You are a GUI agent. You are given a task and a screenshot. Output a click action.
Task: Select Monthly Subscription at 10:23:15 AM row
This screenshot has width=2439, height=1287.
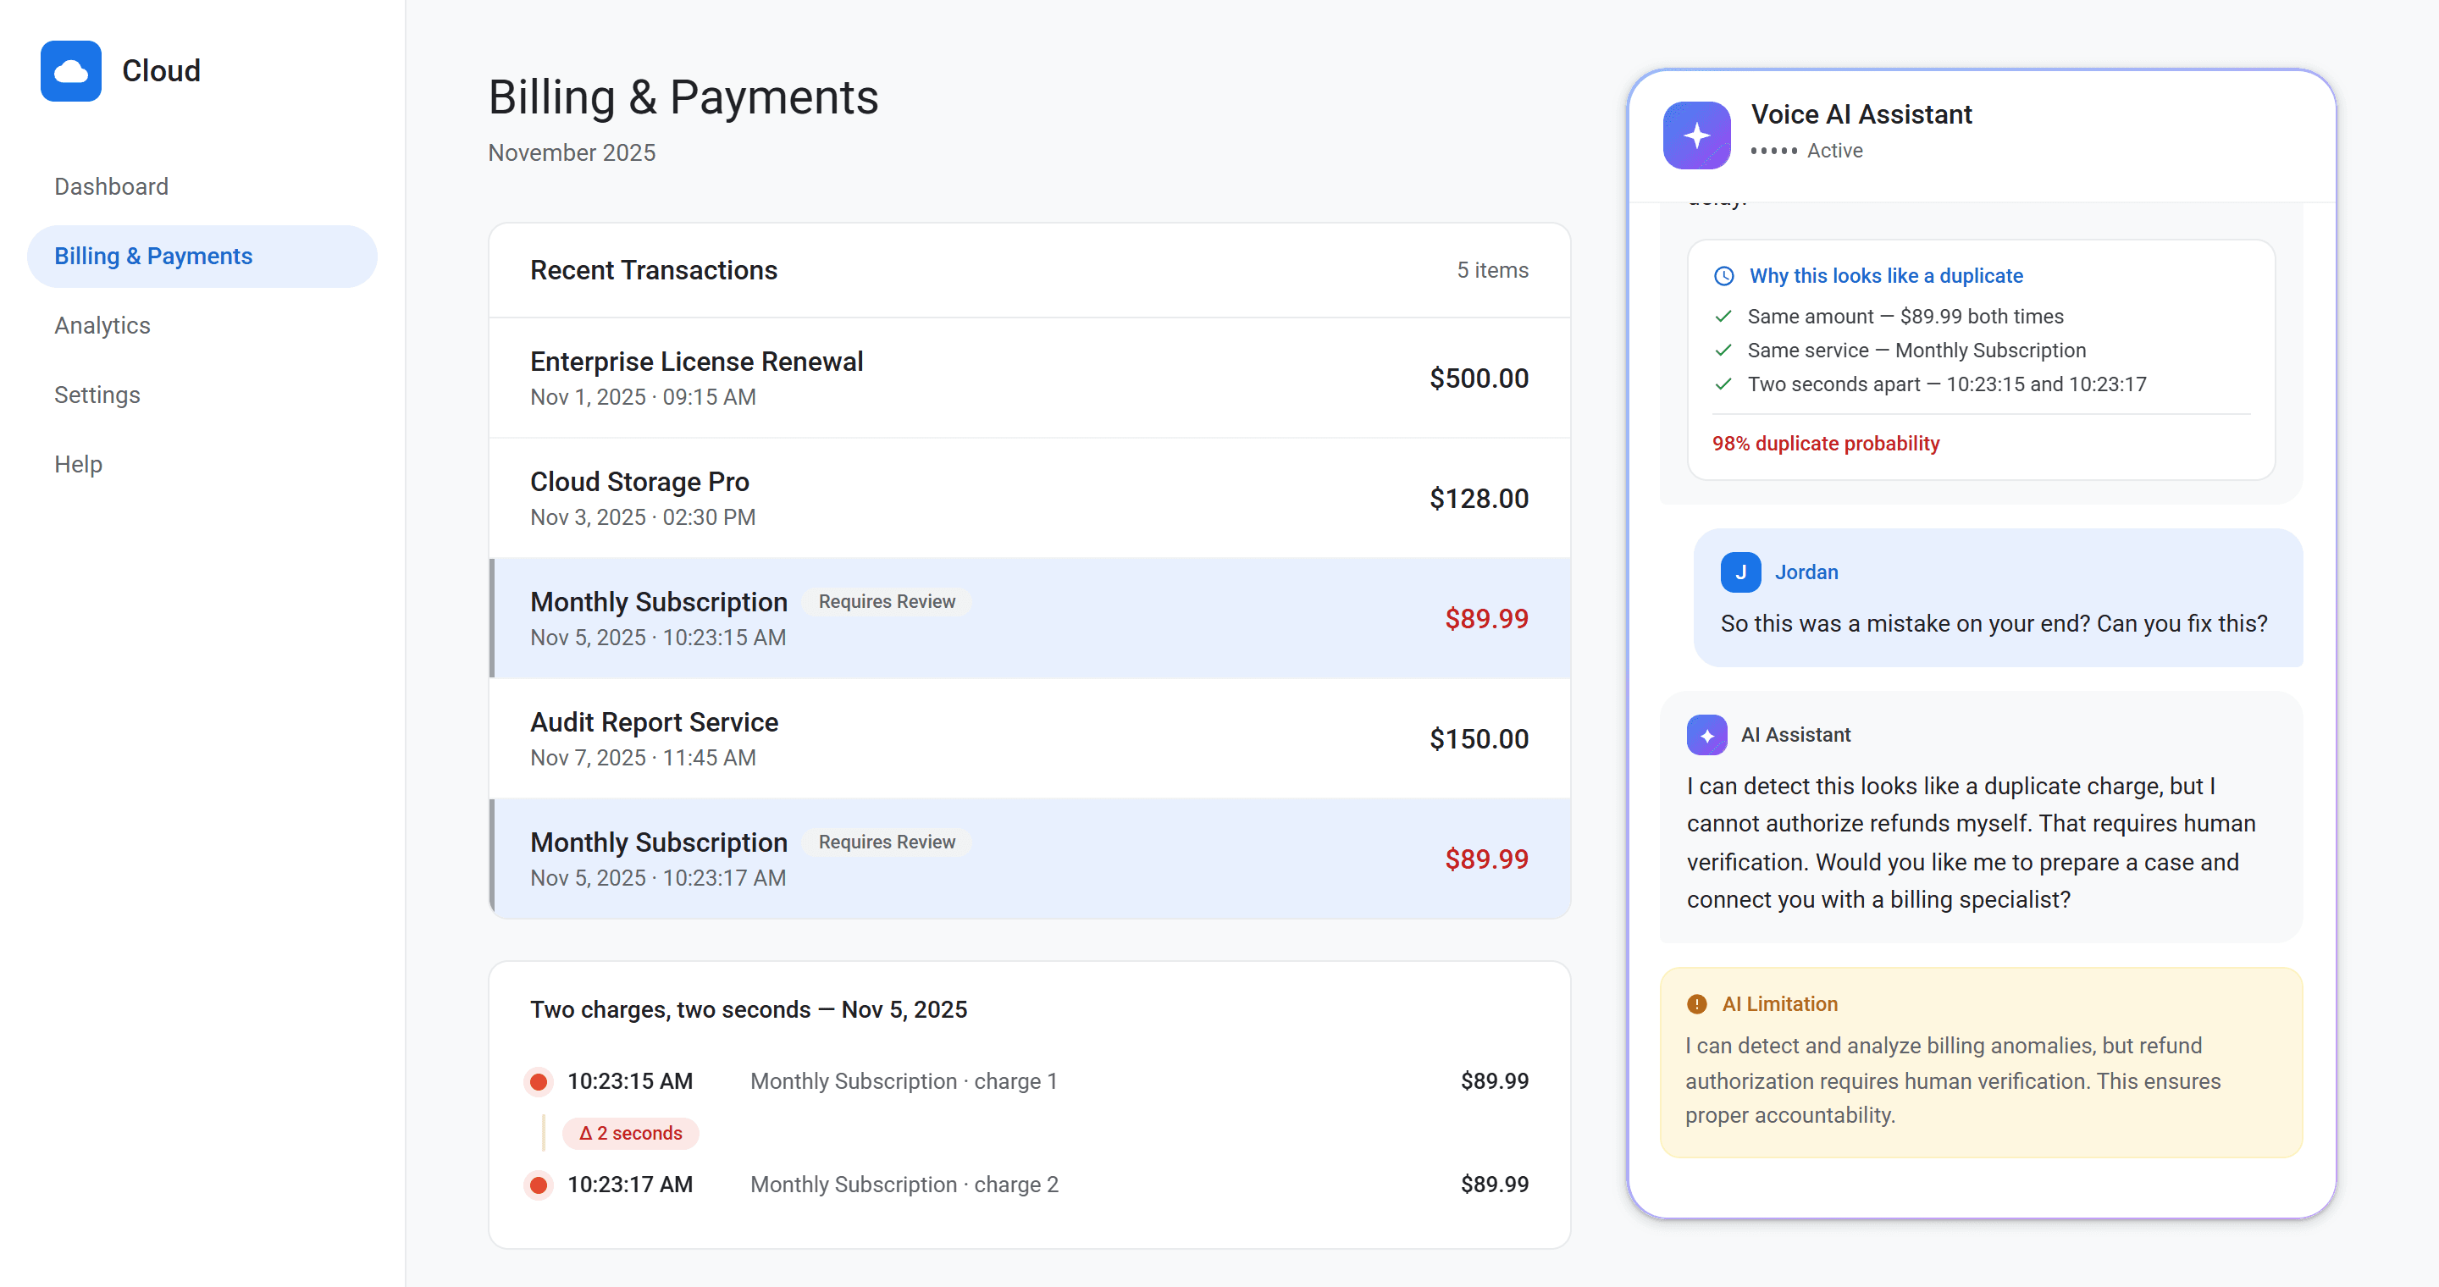(x=1029, y=619)
